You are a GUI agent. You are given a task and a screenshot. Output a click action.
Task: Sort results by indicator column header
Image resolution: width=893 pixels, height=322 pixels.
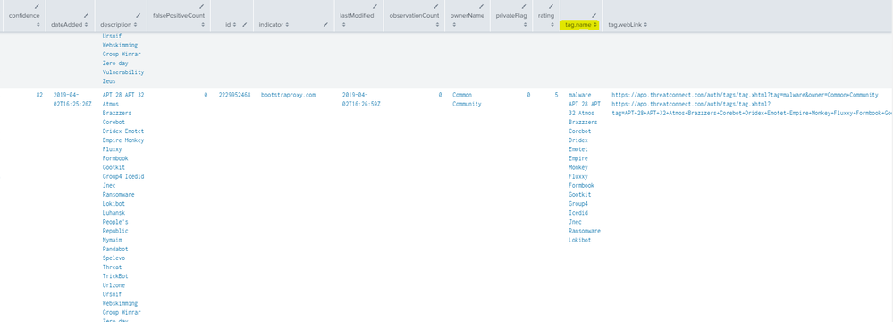pyautogui.click(x=274, y=24)
